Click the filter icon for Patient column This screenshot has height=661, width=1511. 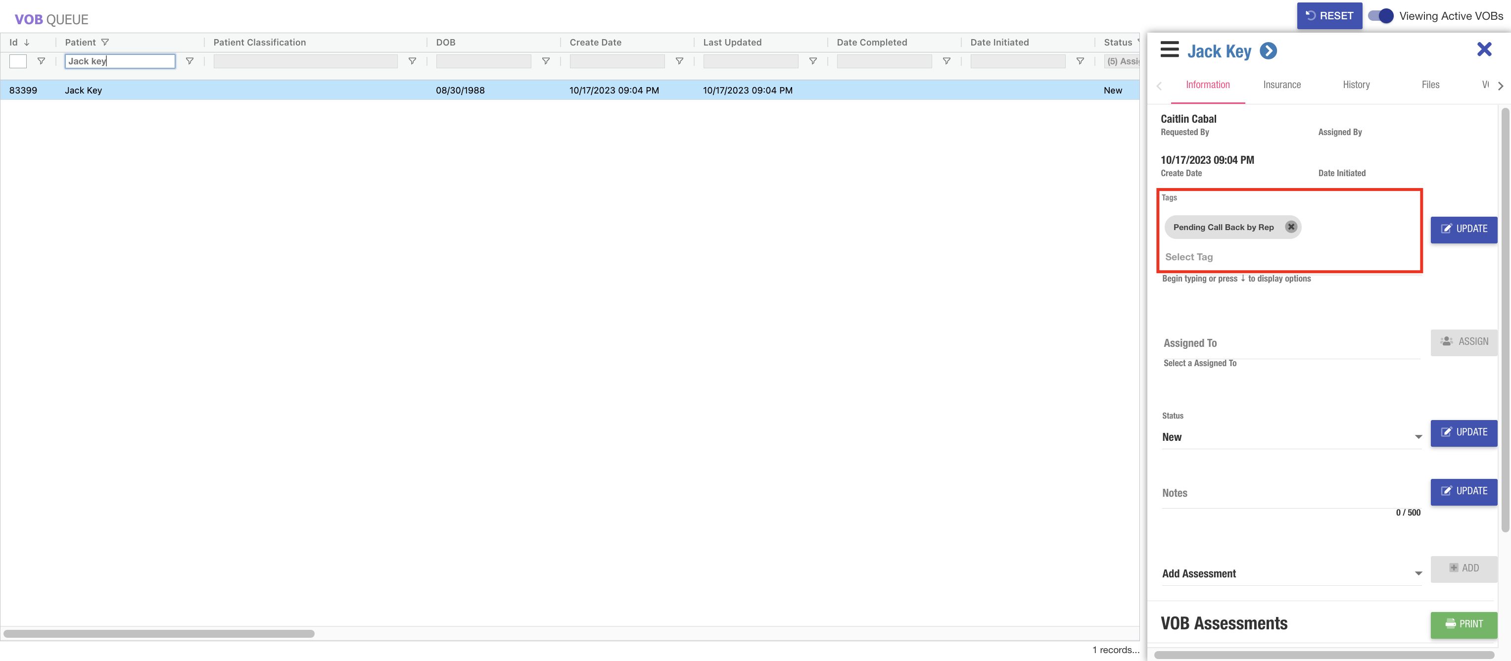[x=189, y=61]
